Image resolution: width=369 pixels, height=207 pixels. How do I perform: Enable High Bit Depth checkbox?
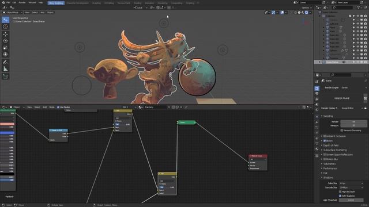point(340,191)
